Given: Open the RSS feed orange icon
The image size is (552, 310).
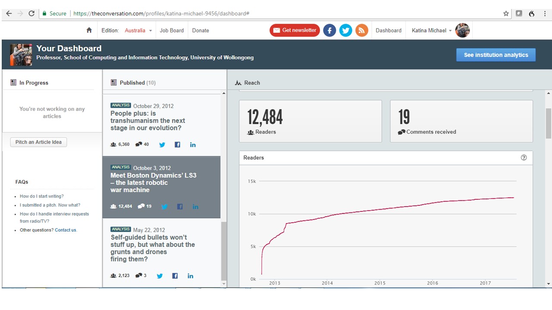Looking at the screenshot, I should click(362, 30).
